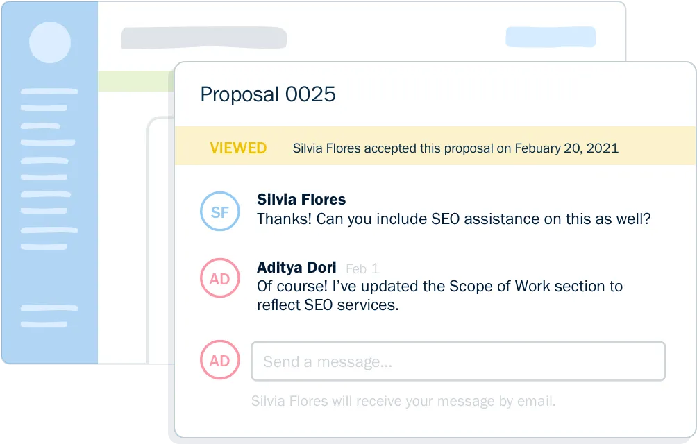Click the banner text about proposal acceptance

[x=455, y=148]
